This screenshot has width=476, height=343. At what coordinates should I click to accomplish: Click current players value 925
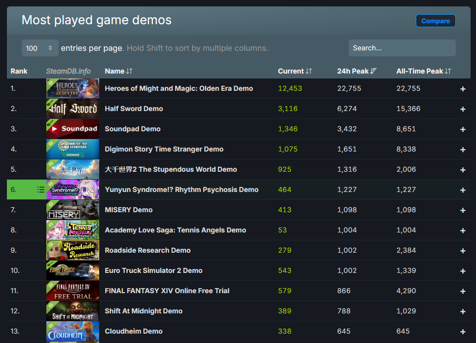285,169
